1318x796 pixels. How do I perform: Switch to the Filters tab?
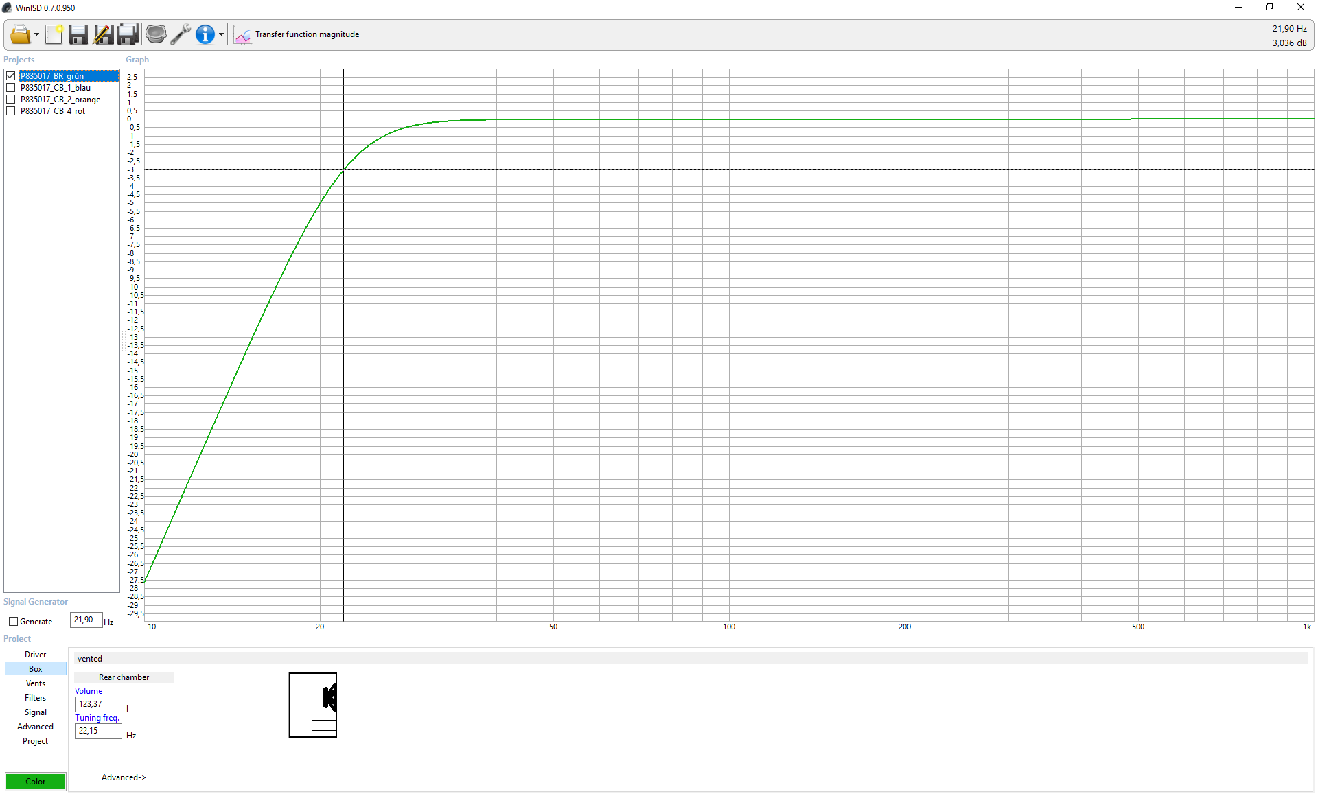point(36,698)
